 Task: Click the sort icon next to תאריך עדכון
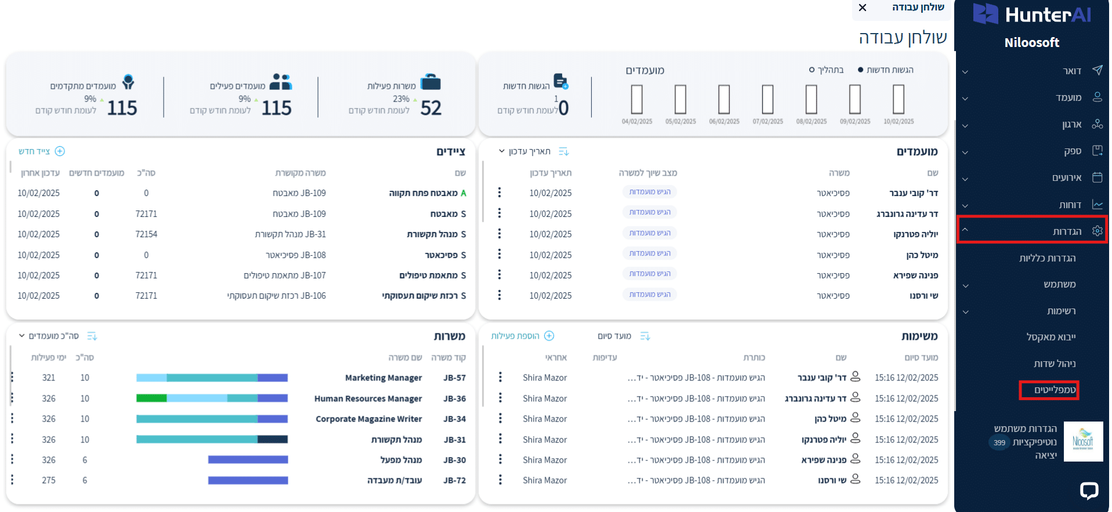563,151
